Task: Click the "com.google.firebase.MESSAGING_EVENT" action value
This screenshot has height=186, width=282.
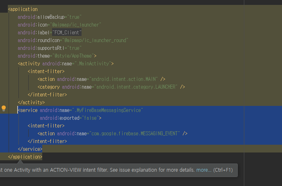Action: click(134, 133)
